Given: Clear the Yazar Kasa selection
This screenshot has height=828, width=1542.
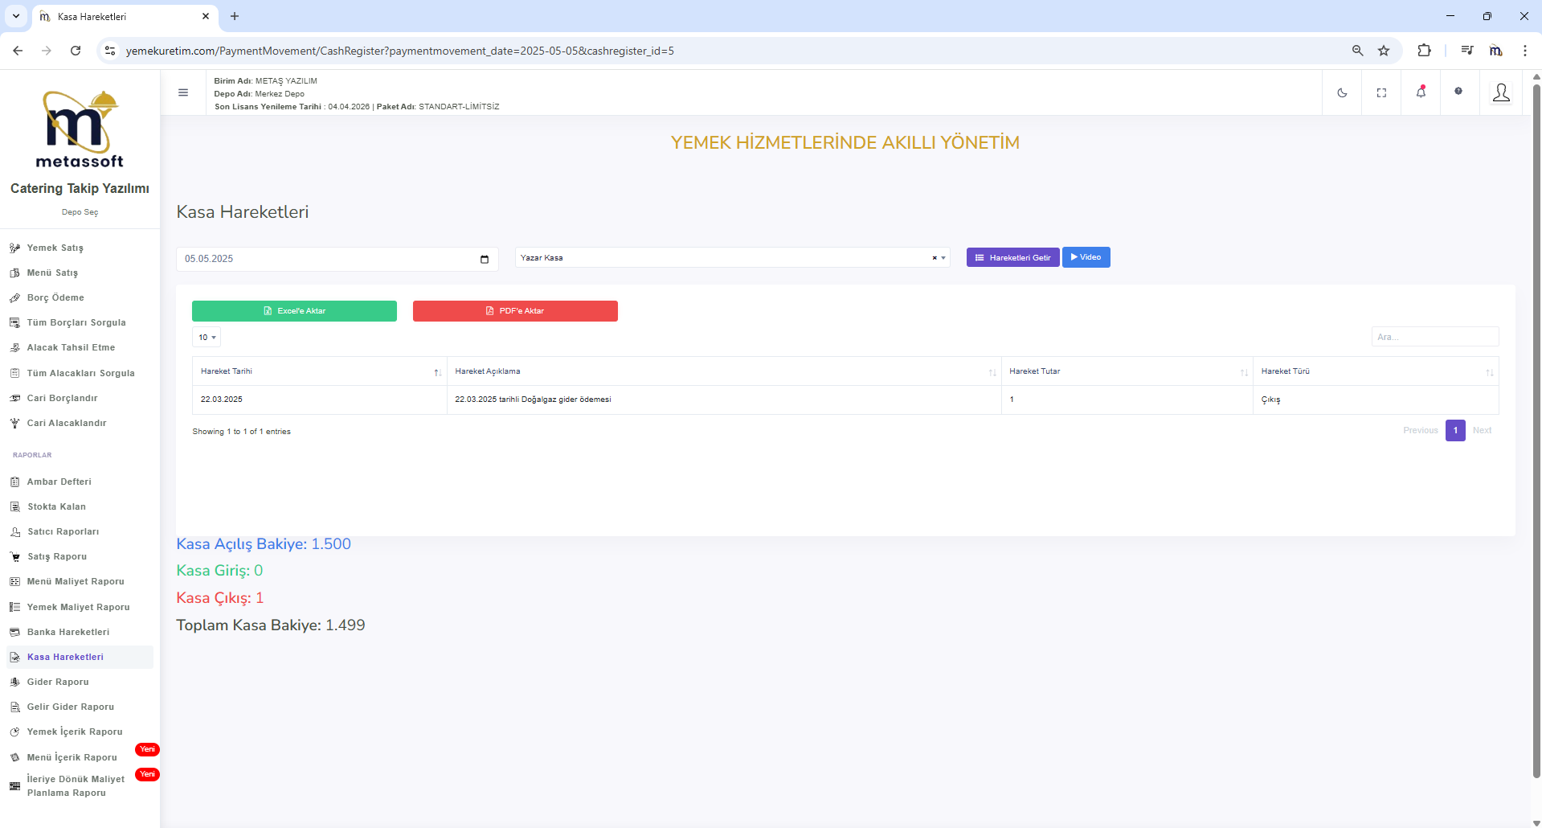Looking at the screenshot, I should click(934, 258).
